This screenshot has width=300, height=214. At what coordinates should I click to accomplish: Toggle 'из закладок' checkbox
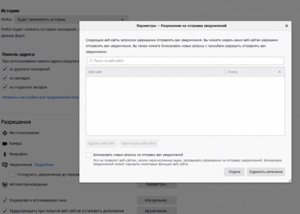click(5, 78)
